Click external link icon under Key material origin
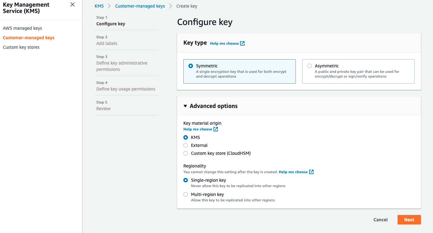Screen dimensions: 433x233 [216, 129]
